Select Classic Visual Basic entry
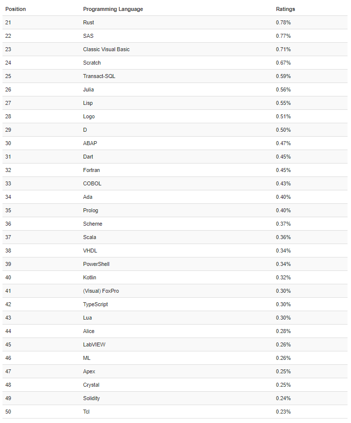The width and height of the screenshot is (351, 423). (106, 49)
